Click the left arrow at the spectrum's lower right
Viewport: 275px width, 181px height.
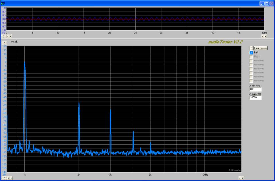coord(239,178)
